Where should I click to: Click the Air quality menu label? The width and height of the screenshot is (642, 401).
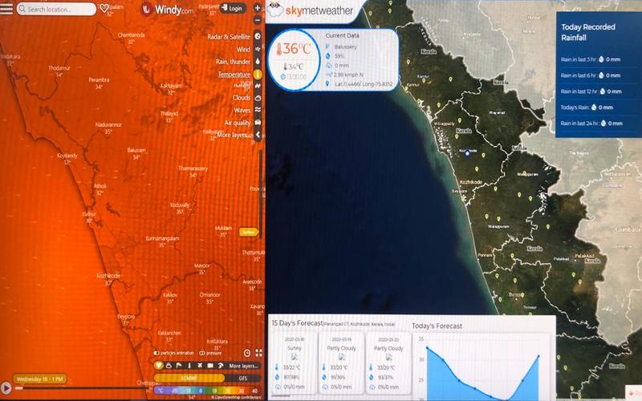click(238, 123)
